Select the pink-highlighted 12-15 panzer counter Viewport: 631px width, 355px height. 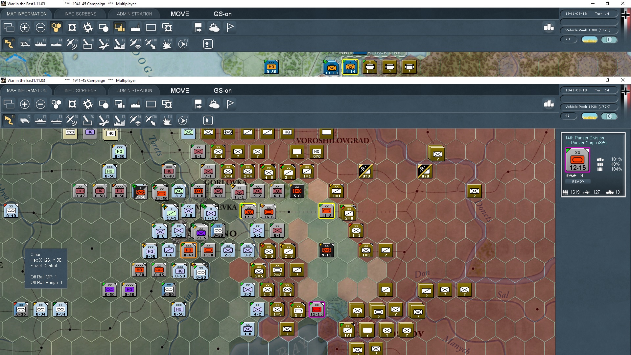(317, 310)
